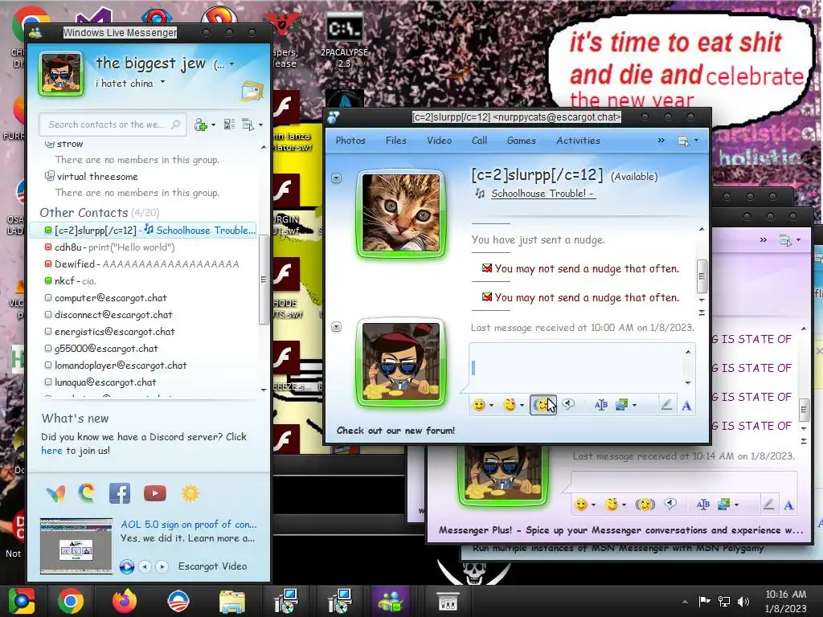Change font with the A icon in slurpp chat

(686, 405)
